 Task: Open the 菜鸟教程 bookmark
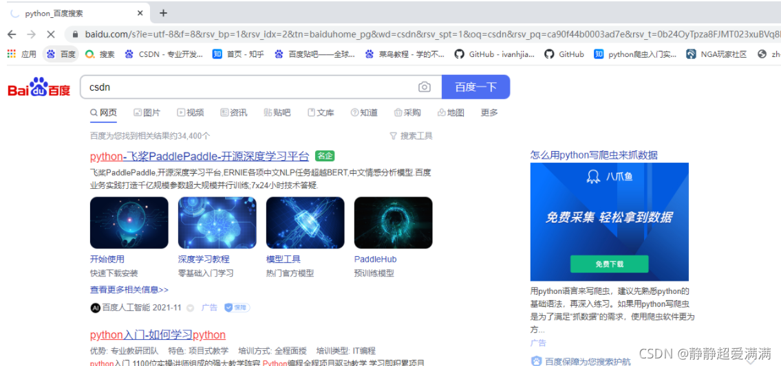coord(405,54)
